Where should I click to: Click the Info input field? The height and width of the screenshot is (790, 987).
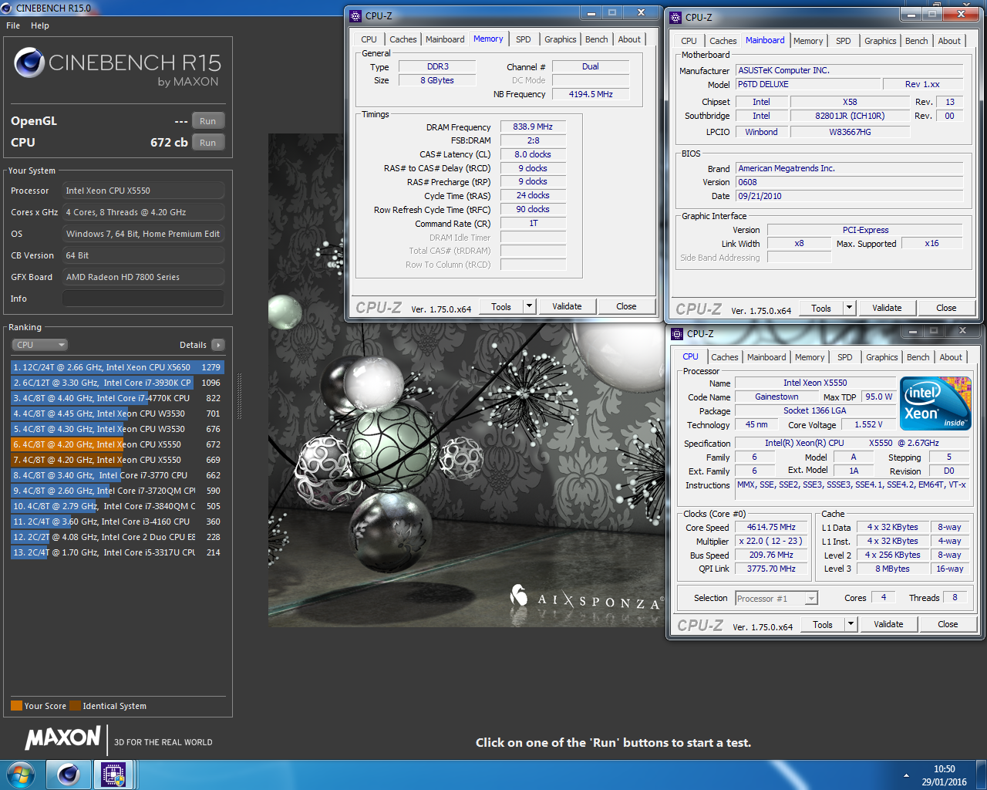pyautogui.click(x=143, y=299)
